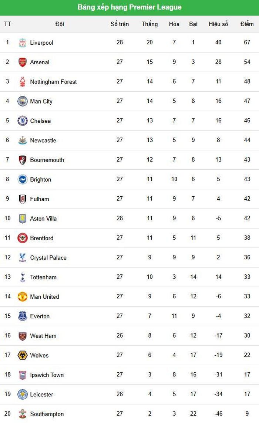Click the Điểm column header
Viewport: 259px width, 423px height.
click(x=247, y=24)
